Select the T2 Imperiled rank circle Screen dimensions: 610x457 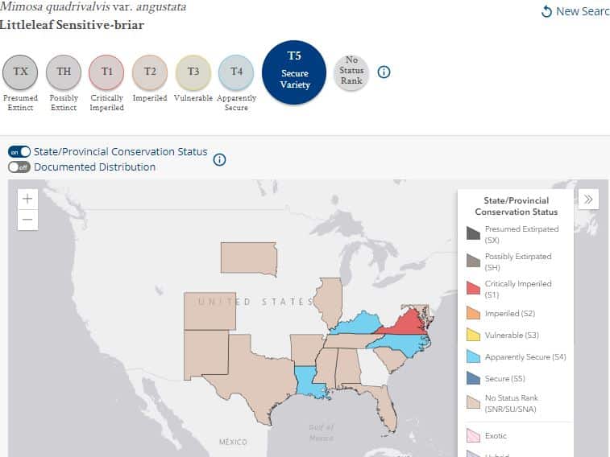150,72
